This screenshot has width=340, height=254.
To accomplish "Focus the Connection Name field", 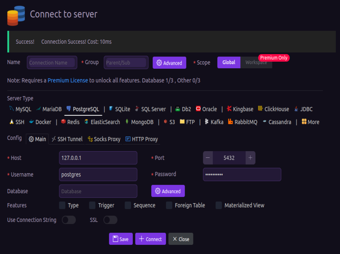I will 52,62.
